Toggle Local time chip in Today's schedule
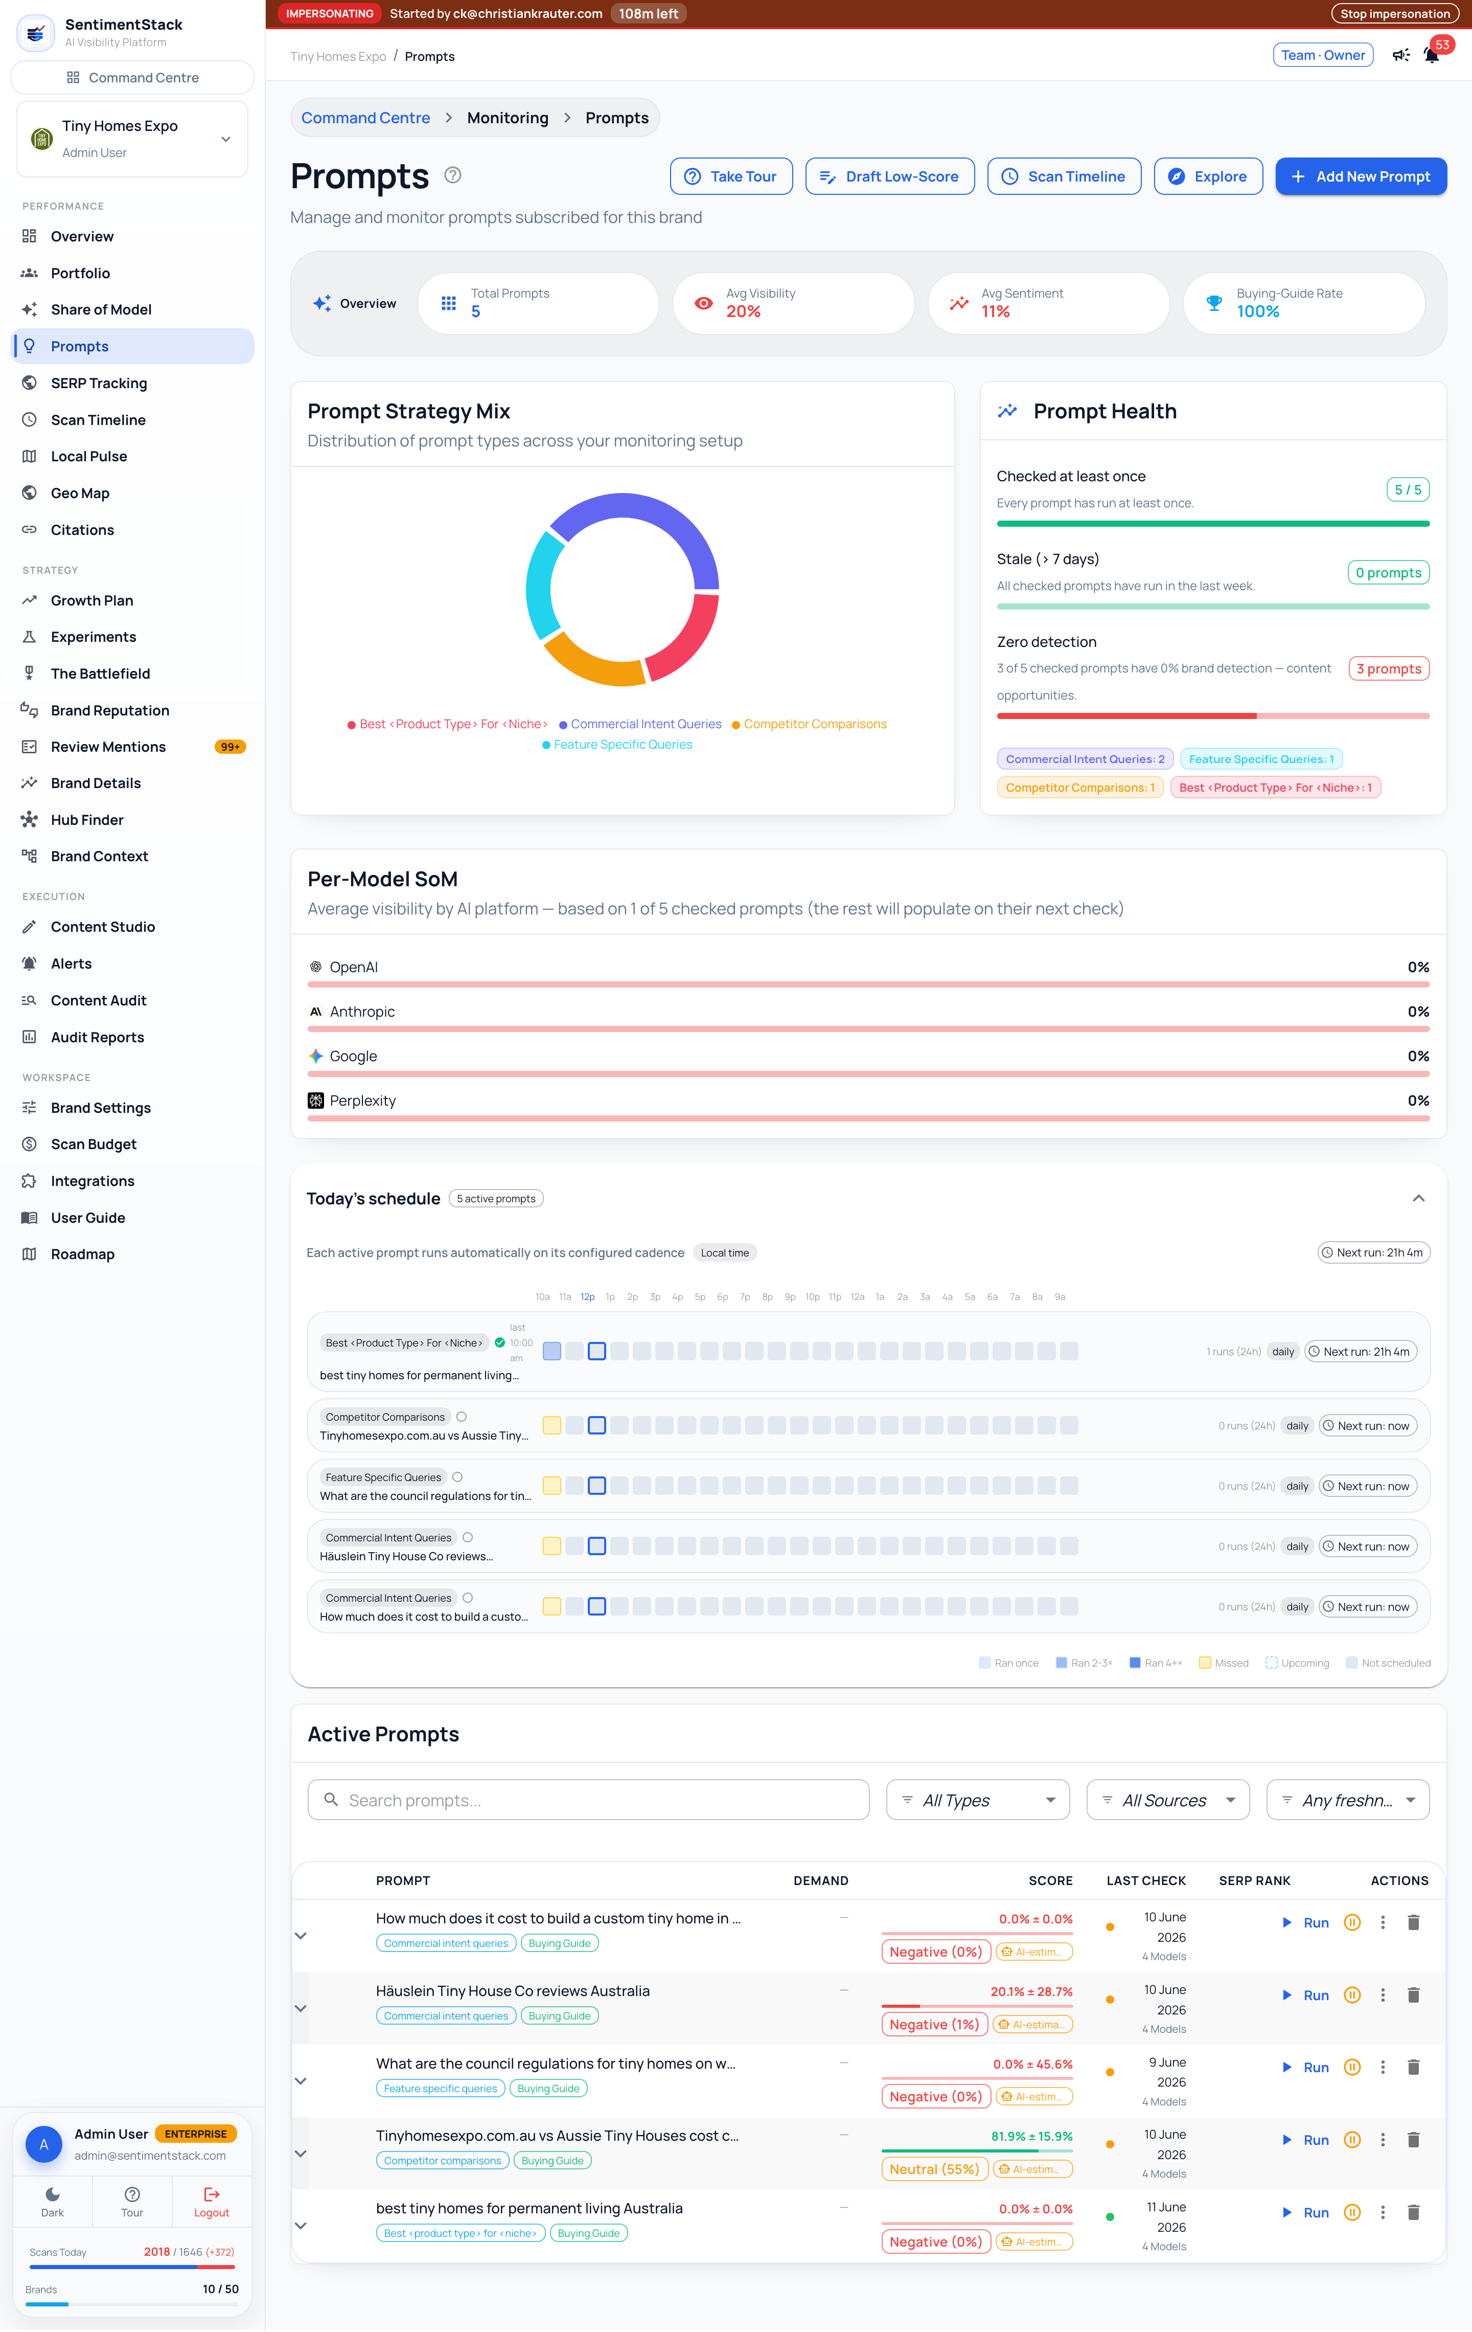1472x2332 pixels. [x=724, y=1253]
